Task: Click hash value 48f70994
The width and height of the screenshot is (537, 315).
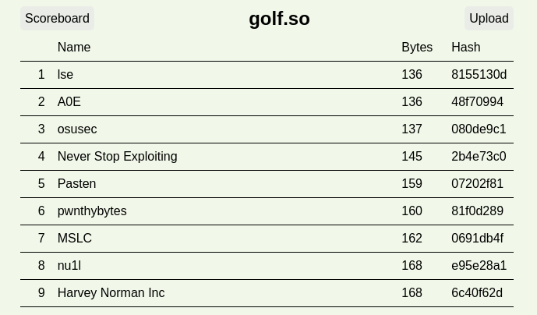Action: [x=477, y=102]
